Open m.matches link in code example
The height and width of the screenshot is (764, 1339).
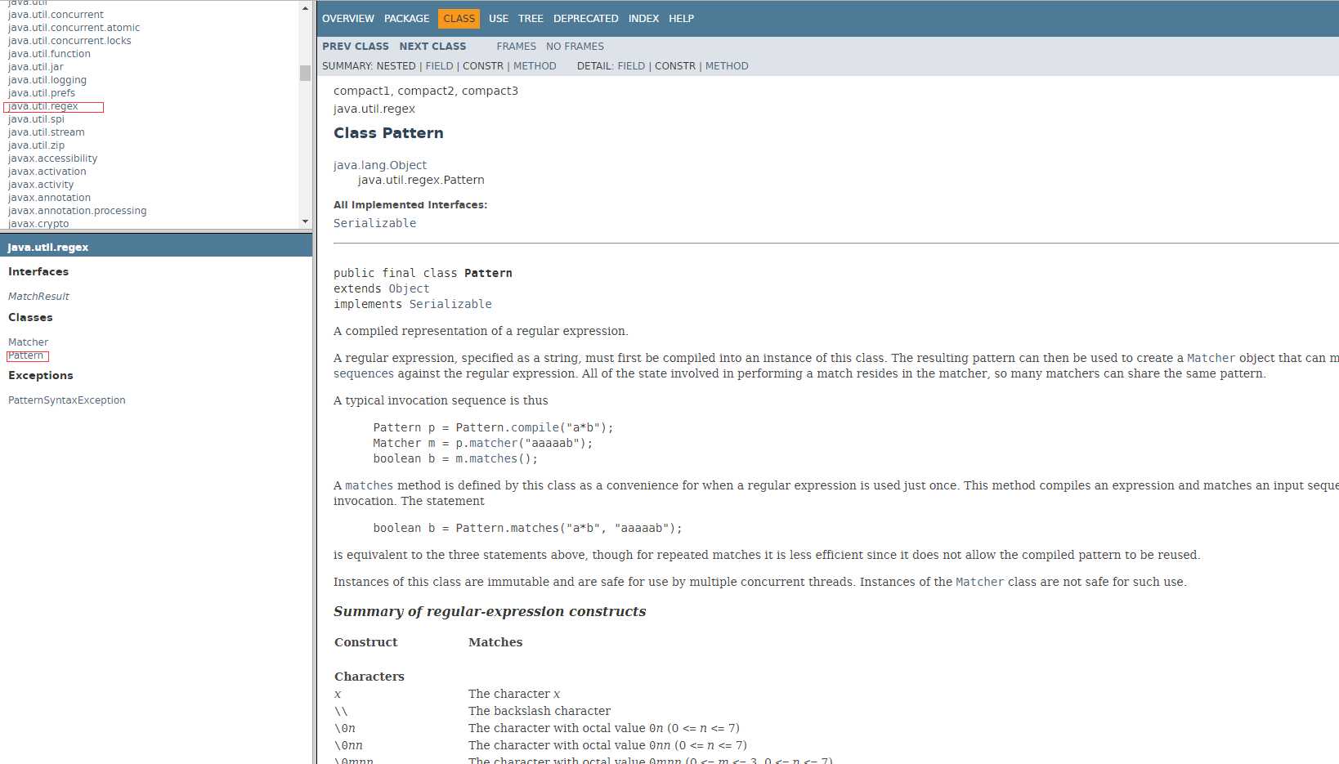point(493,458)
